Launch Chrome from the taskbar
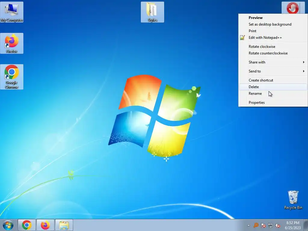This screenshot has width=308, height=231. click(x=27, y=225)
